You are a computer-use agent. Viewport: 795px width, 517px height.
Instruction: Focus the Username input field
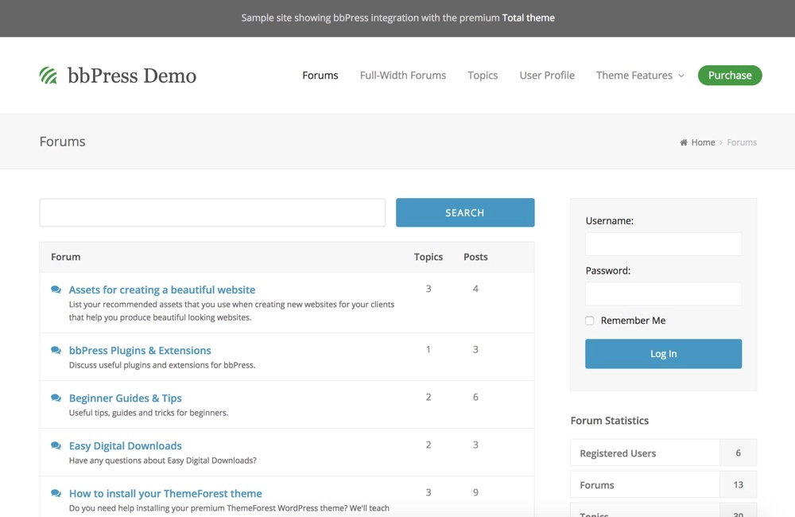663,244
